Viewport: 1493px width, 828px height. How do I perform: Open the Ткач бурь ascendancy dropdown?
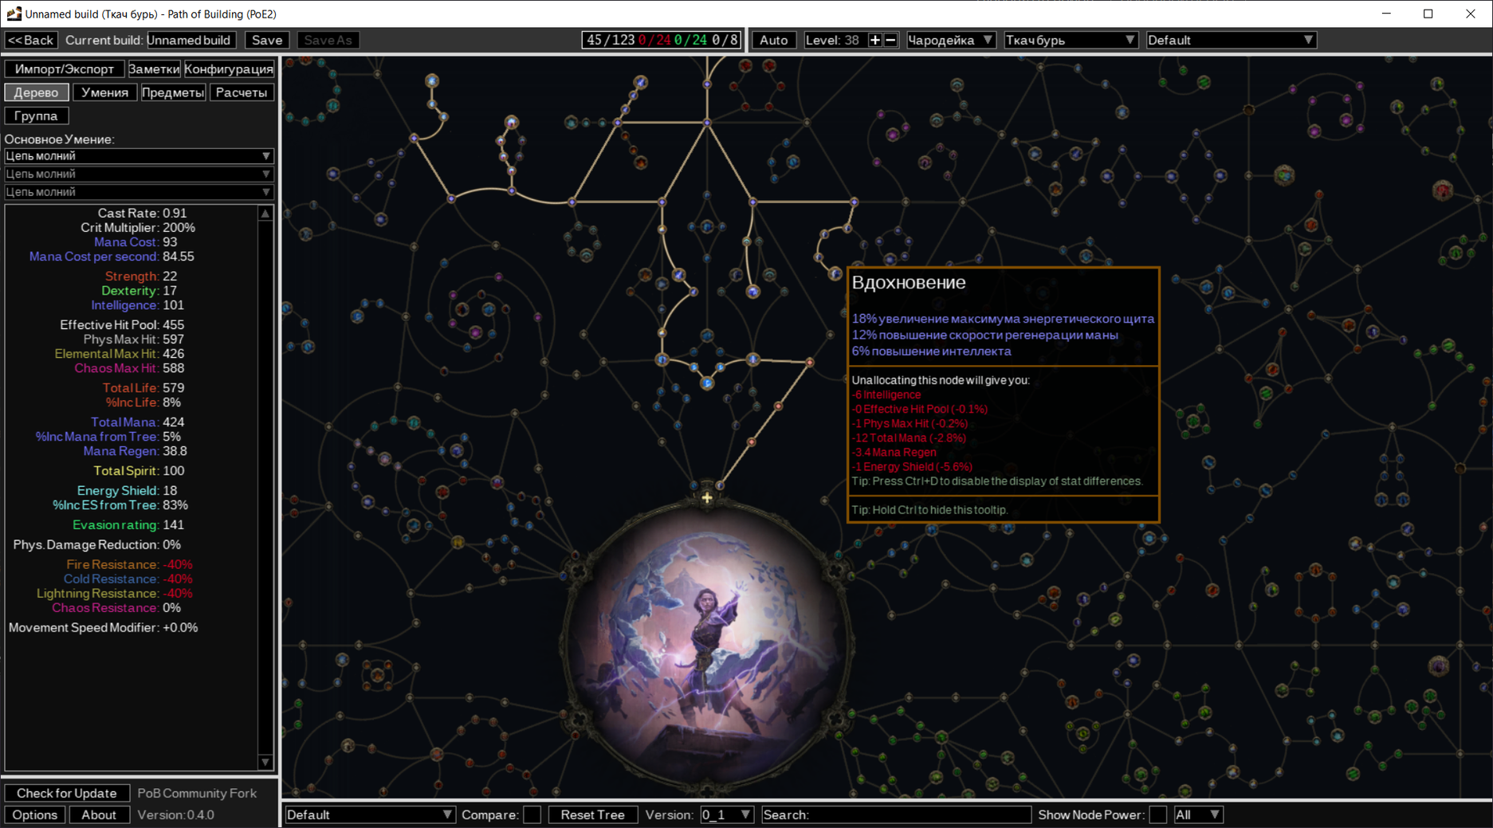(1070, 40)
